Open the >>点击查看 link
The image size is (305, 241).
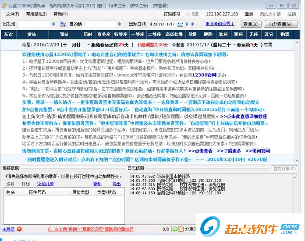[x=200, y=151]
